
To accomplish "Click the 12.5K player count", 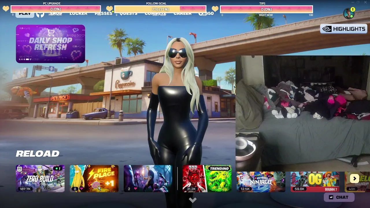I will point(245,189).
